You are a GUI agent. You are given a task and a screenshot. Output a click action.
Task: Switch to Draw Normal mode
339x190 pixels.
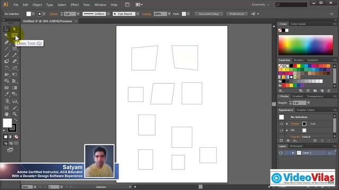6,143
